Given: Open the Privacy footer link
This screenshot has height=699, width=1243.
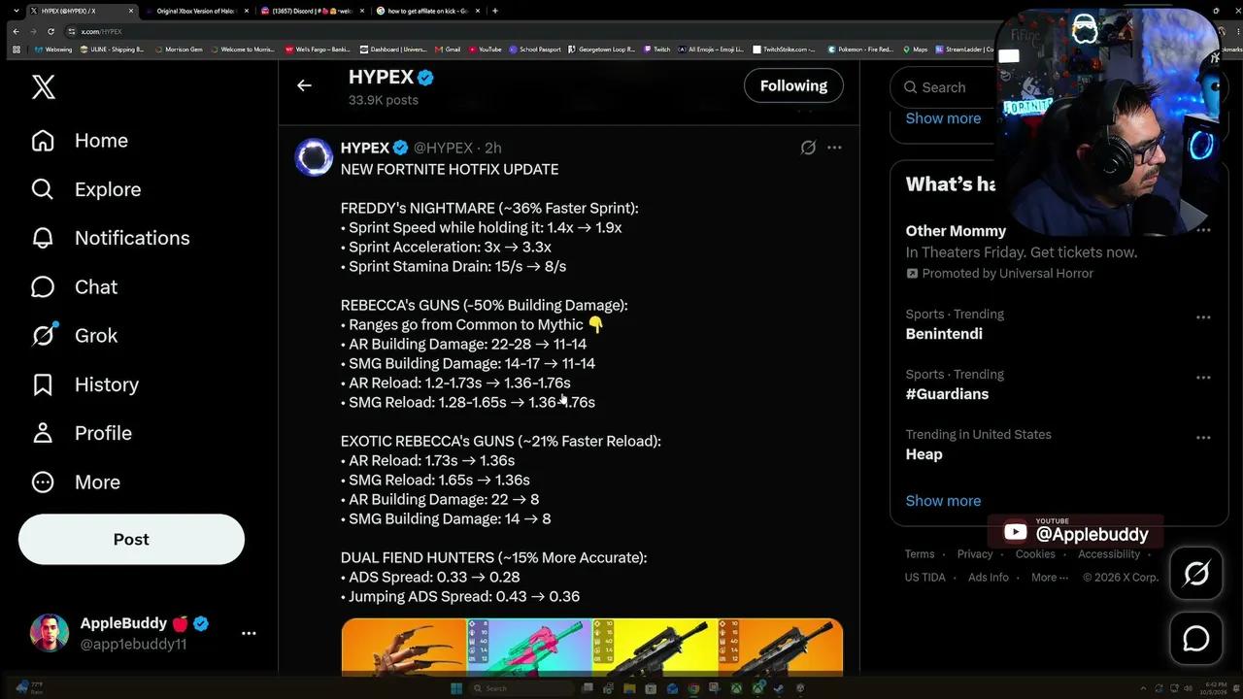Looking at the screenshot, I should pyautogui.click(x=975, y=554).
